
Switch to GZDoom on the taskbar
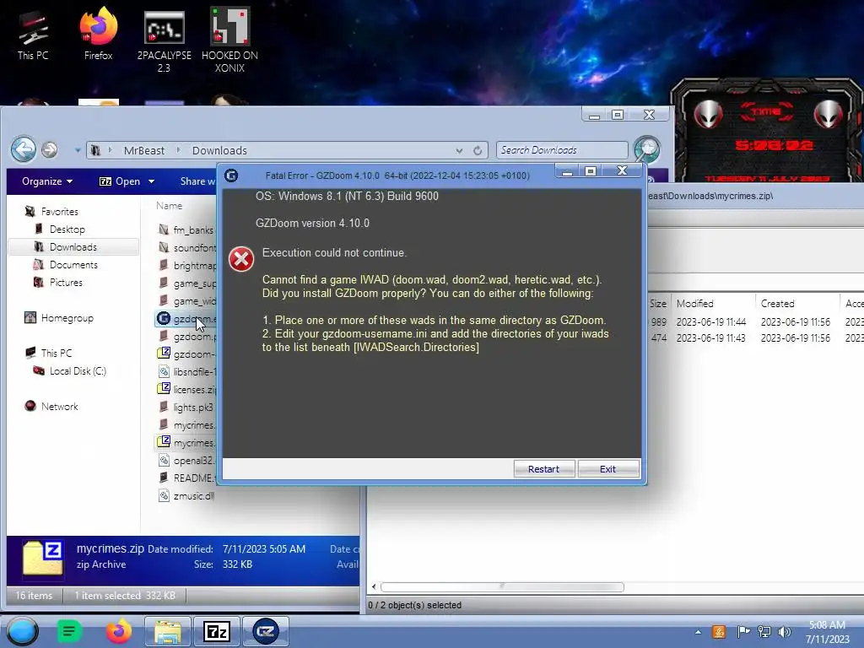pyautogui.click(x=266, y=631)
